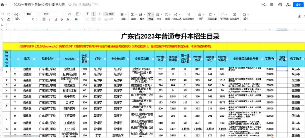This screenshot has width=305, height=138.
Task: Redo the last undone action
Action: [8, 14]
